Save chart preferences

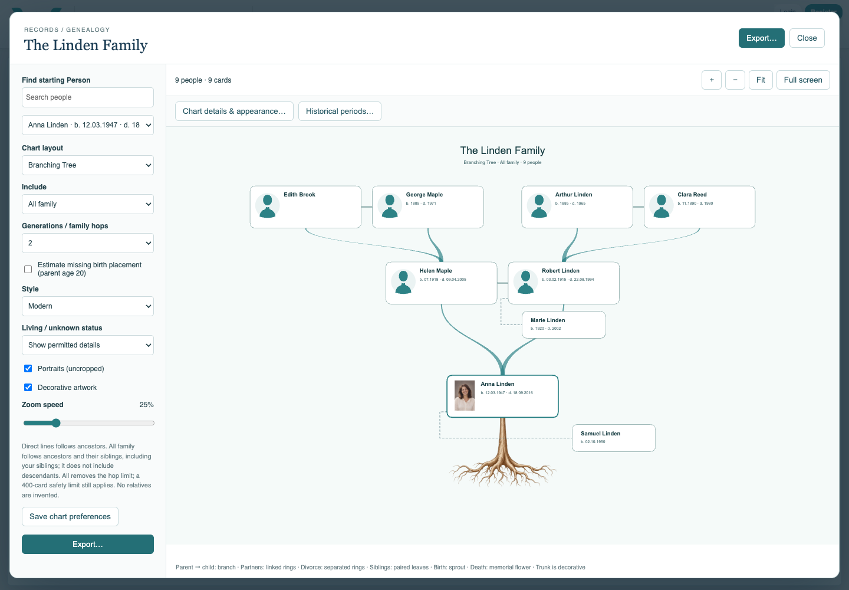(70, 516)
